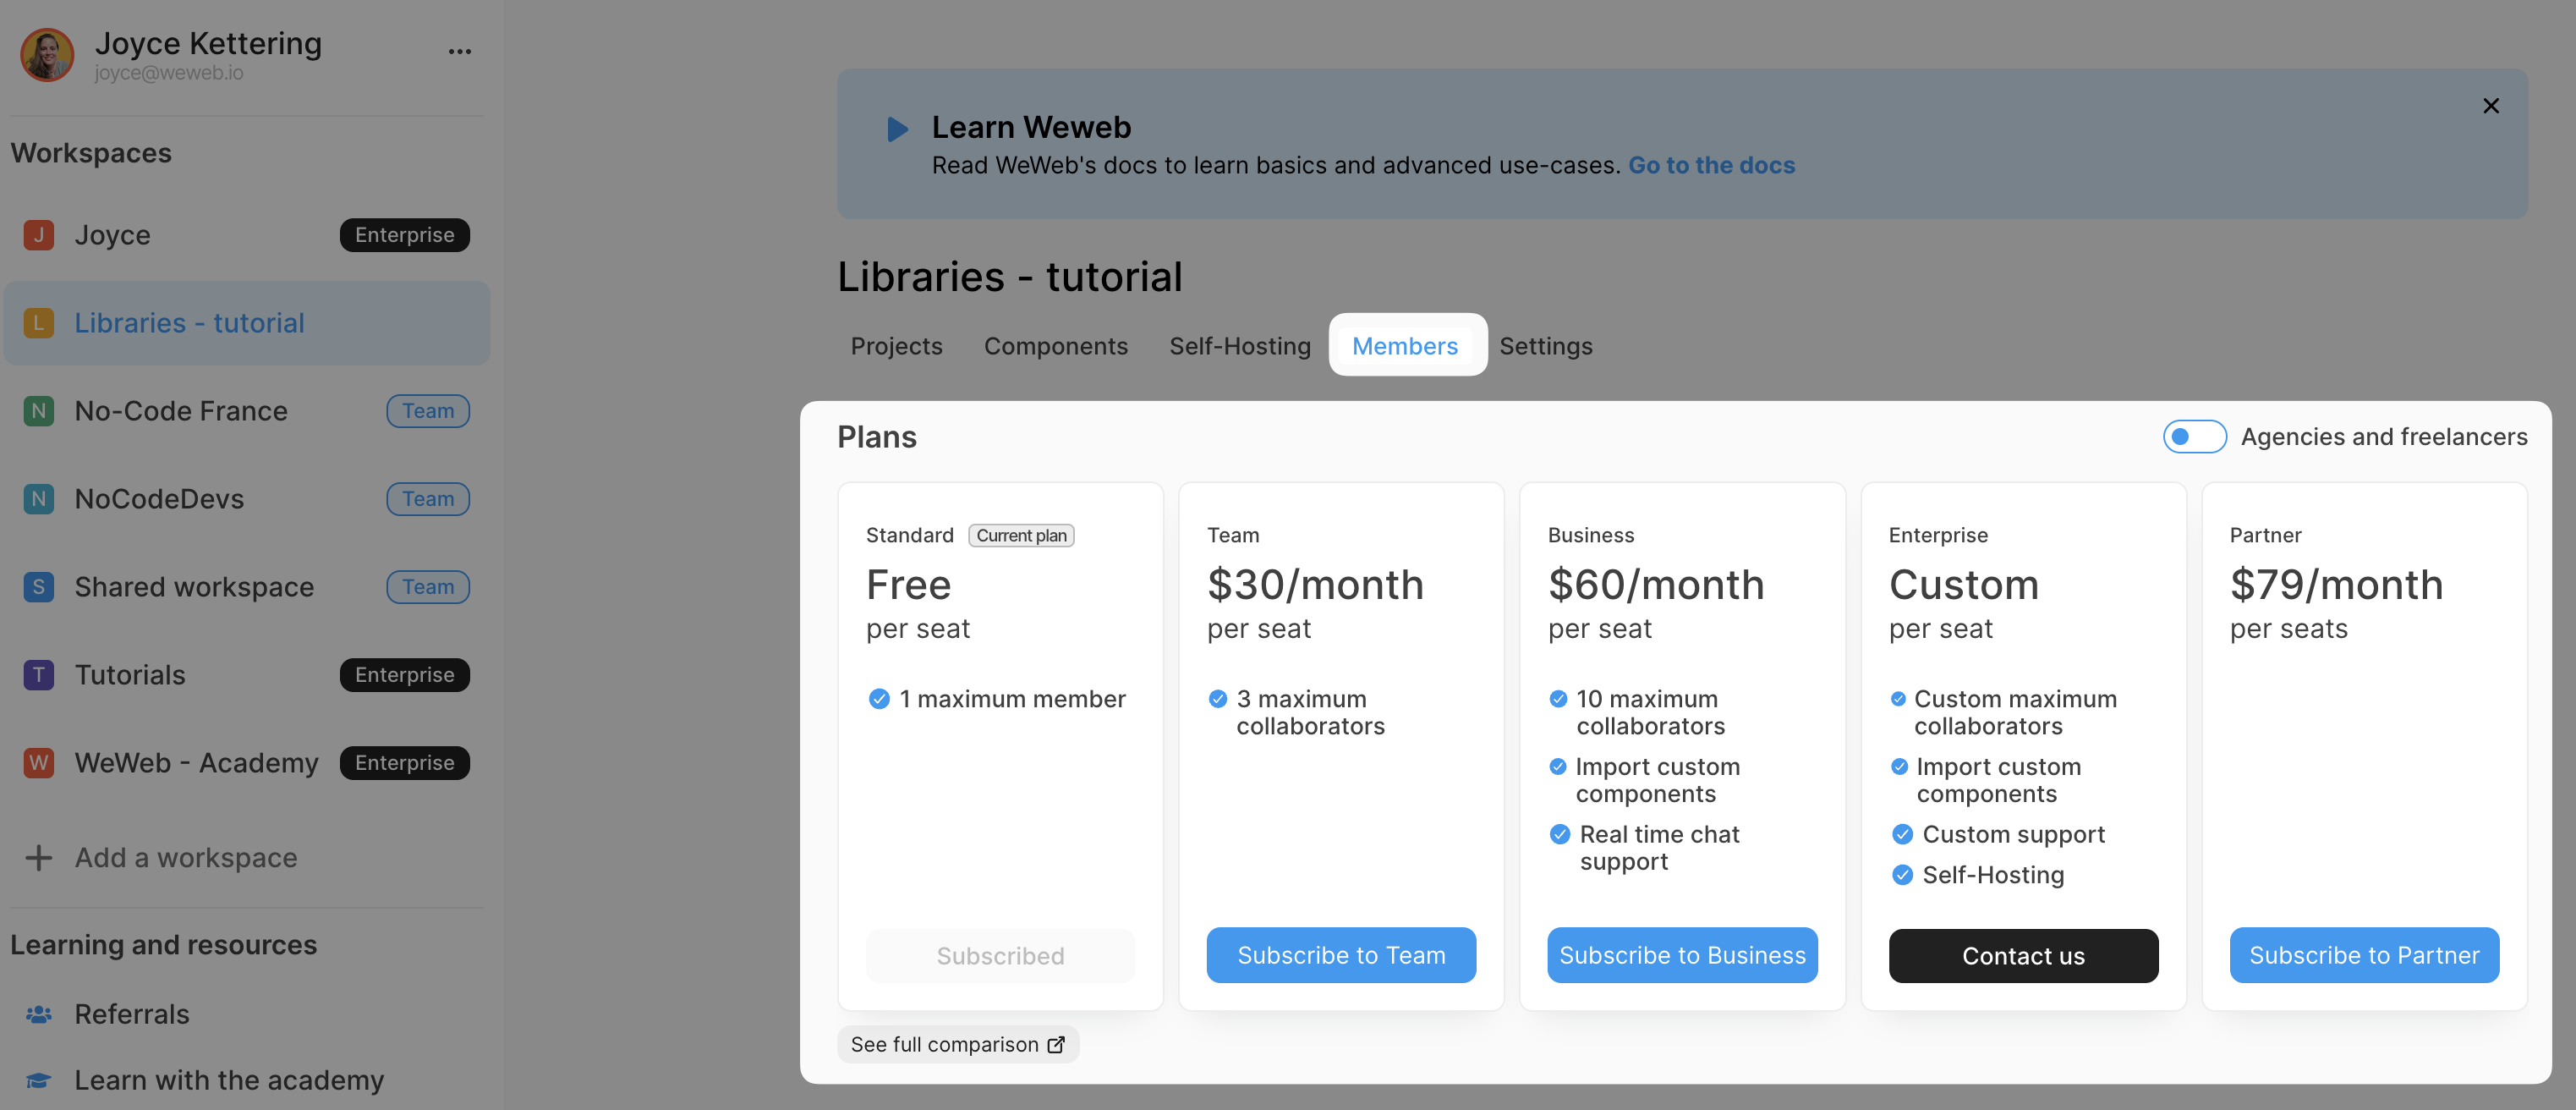Open the Projects tab
Screen dimensions: 2576x1110
[x=896, y=346]
